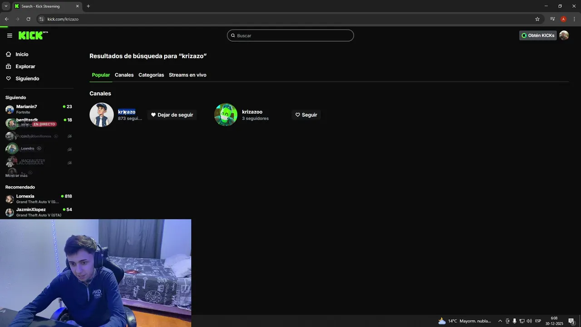Click JazminXlopez avatar in sidebar

[10, 213]
